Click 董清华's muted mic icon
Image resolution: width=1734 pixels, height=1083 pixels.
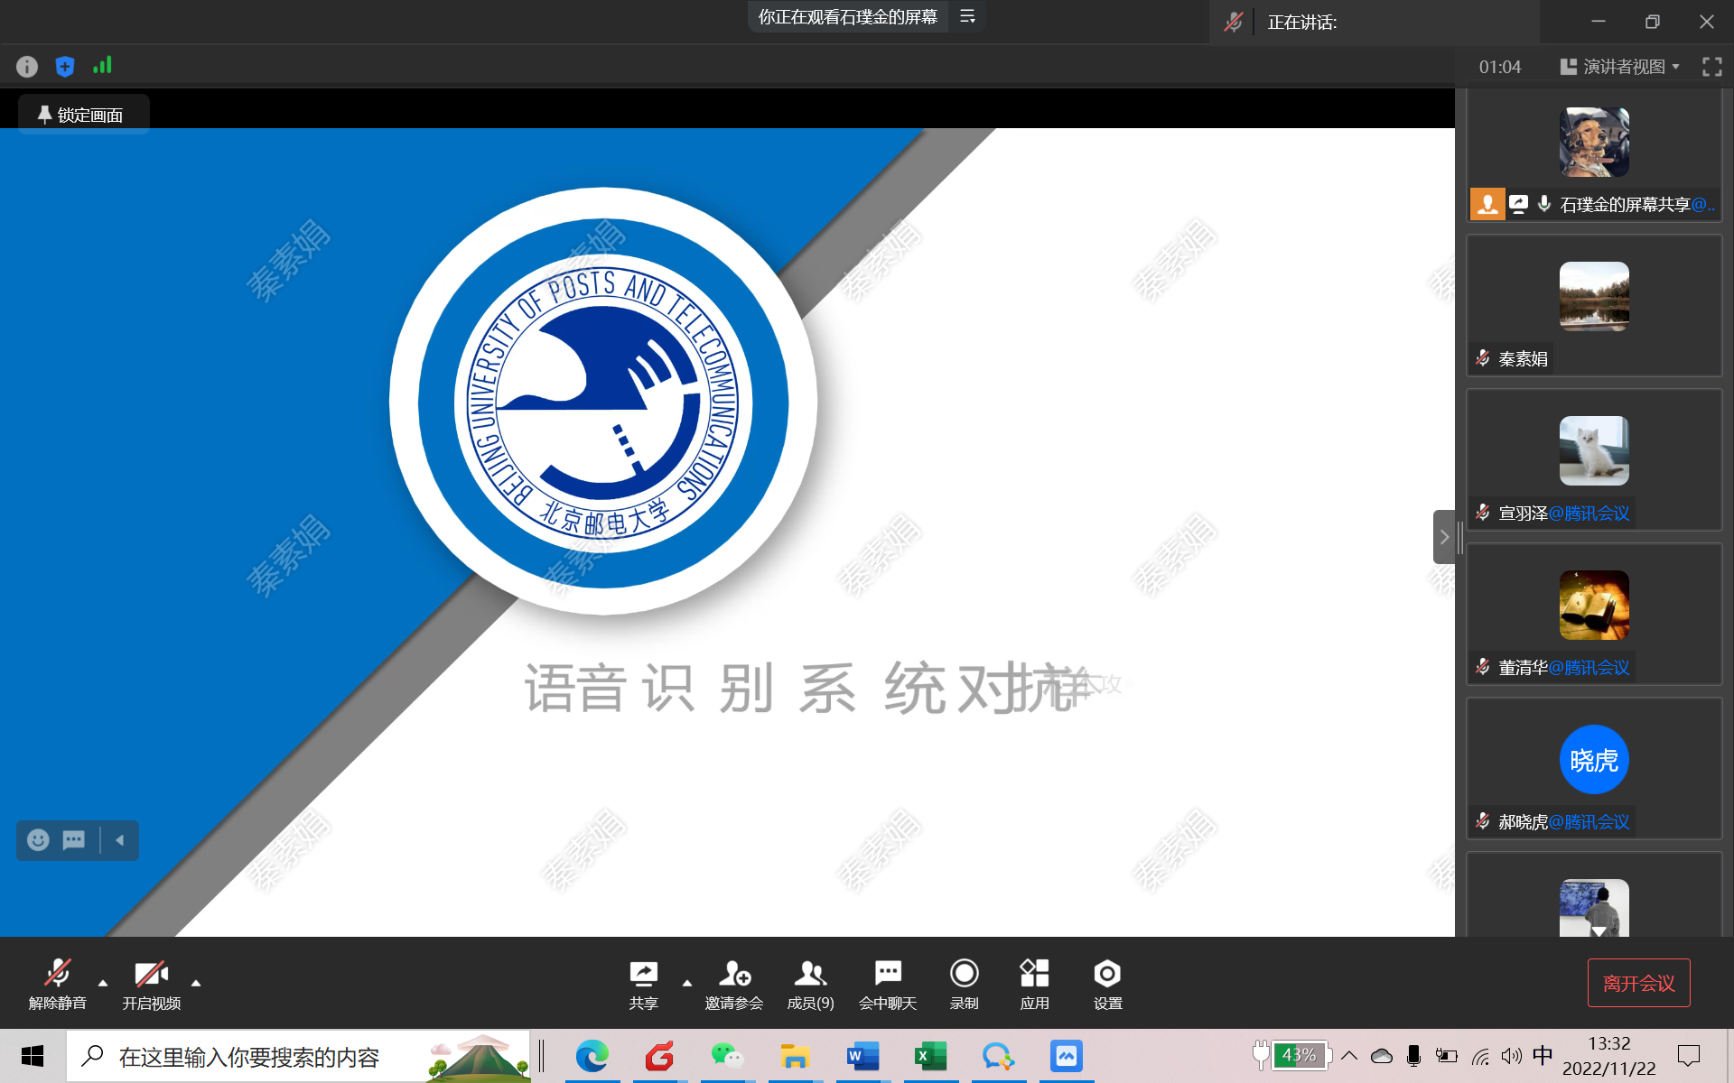pyautogui.click(x=1483, y=667)
